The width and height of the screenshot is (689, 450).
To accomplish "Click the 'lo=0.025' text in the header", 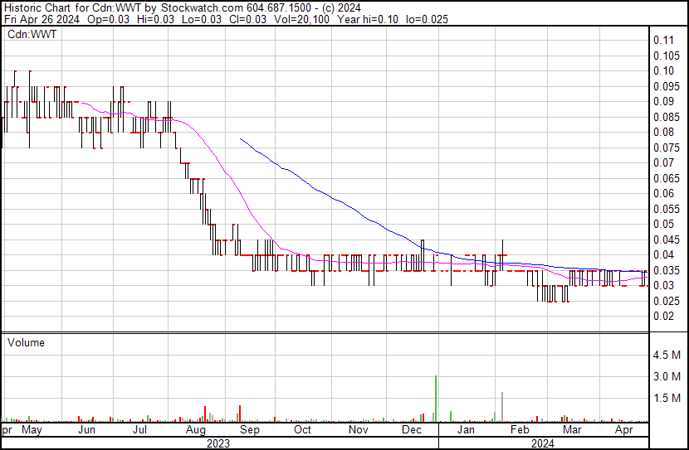I will [x=427, y=19].
